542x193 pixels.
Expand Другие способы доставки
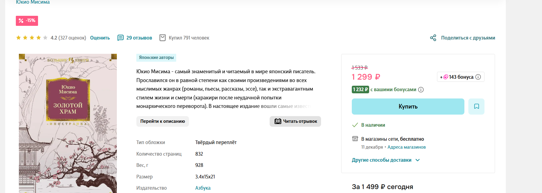[386, 160]
